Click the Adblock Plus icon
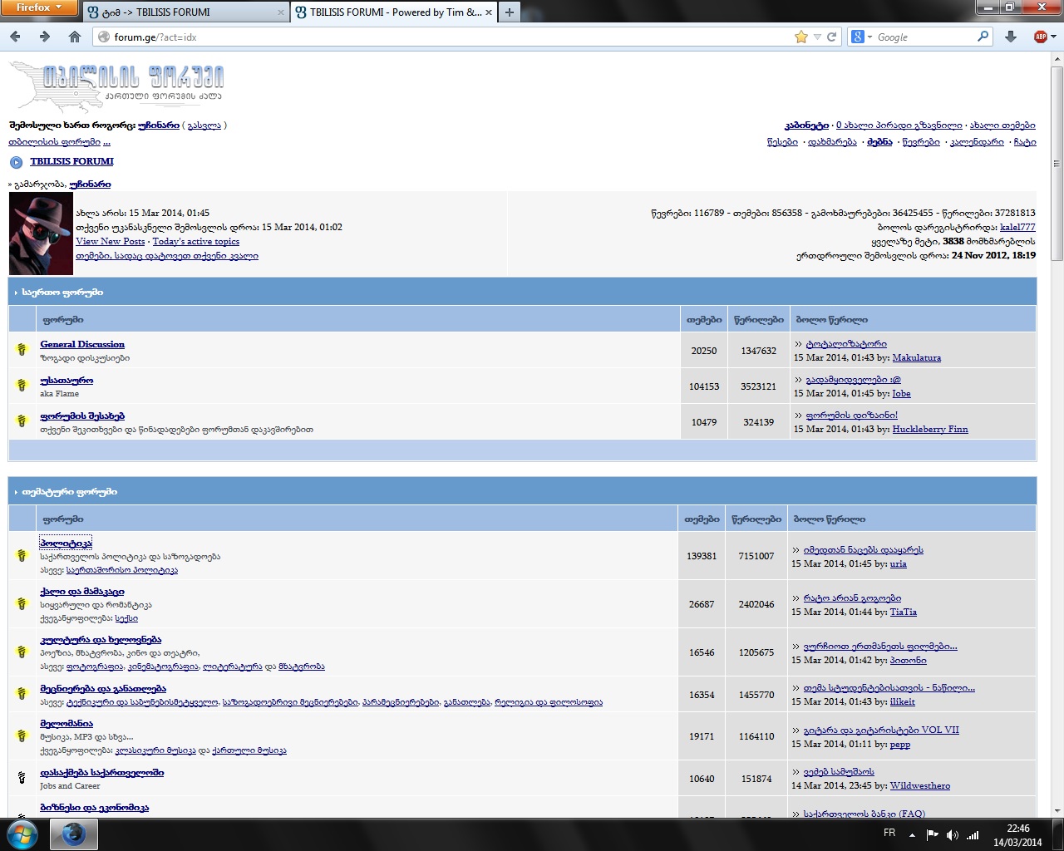 [x=1040, y=37]
